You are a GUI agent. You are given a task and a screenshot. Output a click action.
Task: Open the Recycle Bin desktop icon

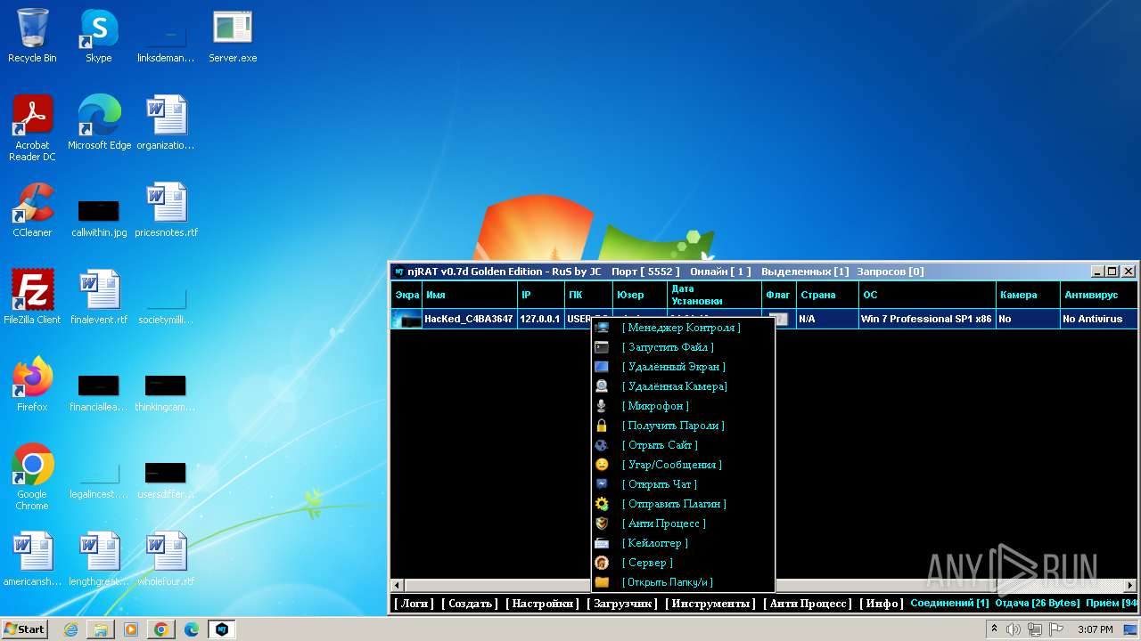(32, 36)
